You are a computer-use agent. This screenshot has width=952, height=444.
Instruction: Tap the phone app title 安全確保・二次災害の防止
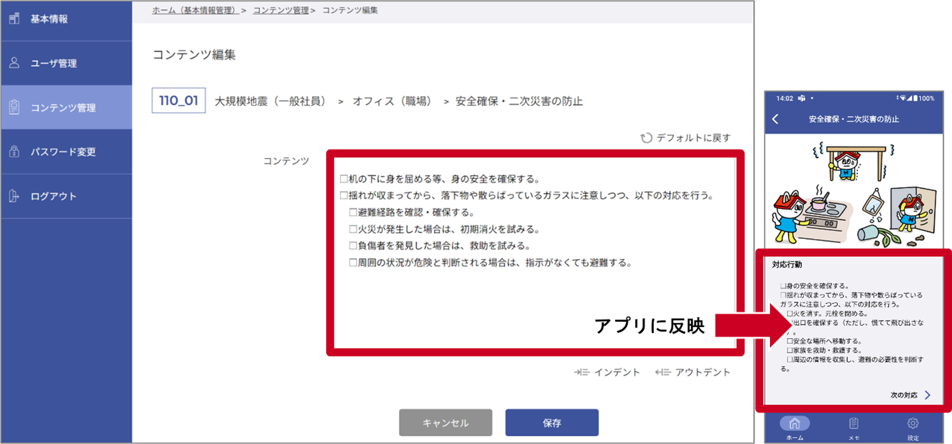point(854,119)
